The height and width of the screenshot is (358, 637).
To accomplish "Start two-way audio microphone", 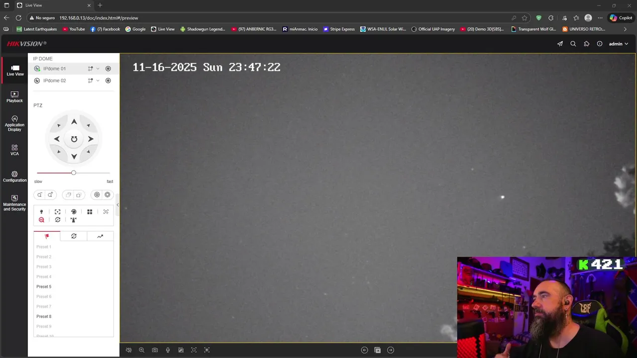I will point(168,350).
